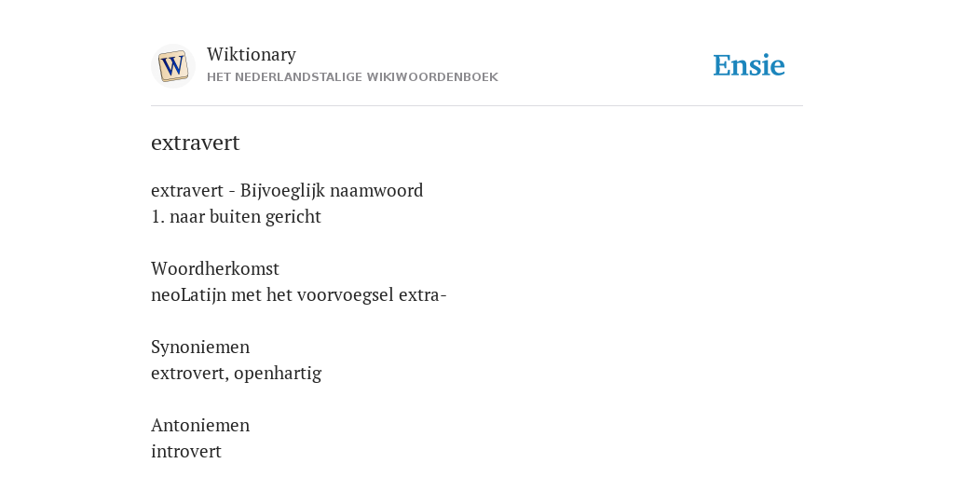Click the Wiktionary W tile logo
This screenshot has height=477, width=954.
(172, 66)
